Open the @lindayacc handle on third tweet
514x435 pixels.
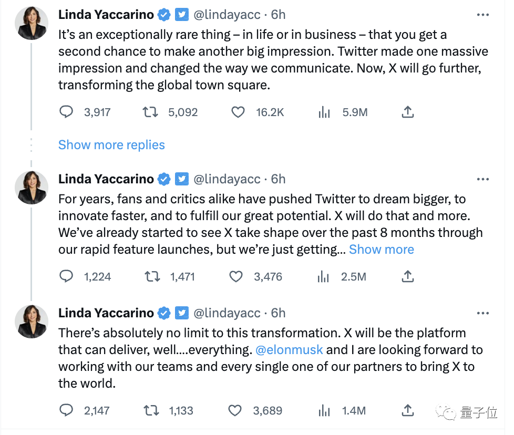(227, 314)
